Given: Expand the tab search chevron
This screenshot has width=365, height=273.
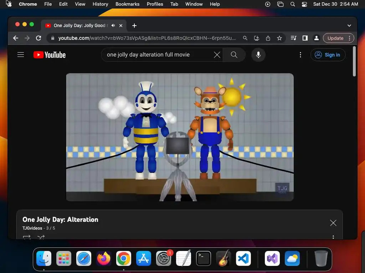Looking at the screenshot, I should (349, 26).
